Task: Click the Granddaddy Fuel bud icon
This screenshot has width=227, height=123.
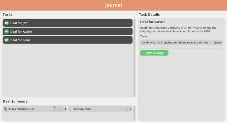Action: point(5,109)
